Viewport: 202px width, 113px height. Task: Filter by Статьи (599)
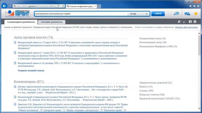[x=146, y=91]
